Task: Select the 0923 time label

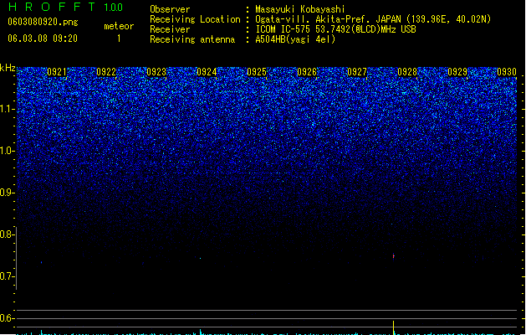Action: point(156,72)
